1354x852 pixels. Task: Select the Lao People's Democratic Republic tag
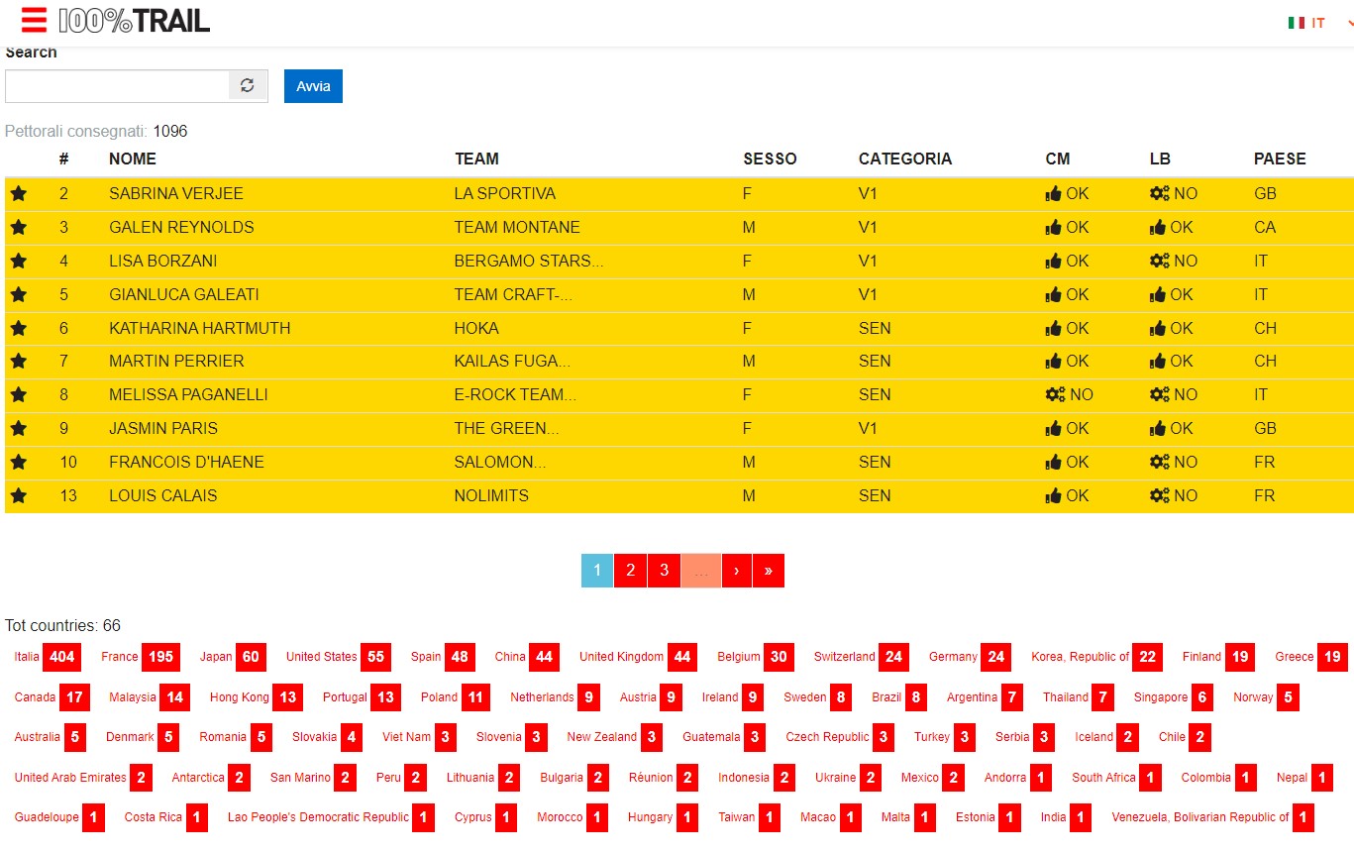pos(330,817)
